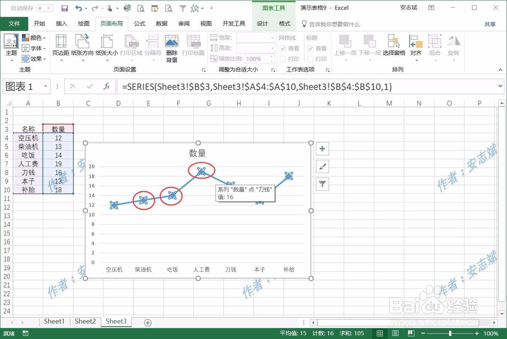Click the Chart Elements plus button
507x339 pixels.
pyautogui.click(x=322, y=149)
